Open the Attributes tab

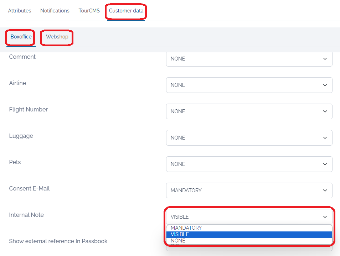pos(20,11)
